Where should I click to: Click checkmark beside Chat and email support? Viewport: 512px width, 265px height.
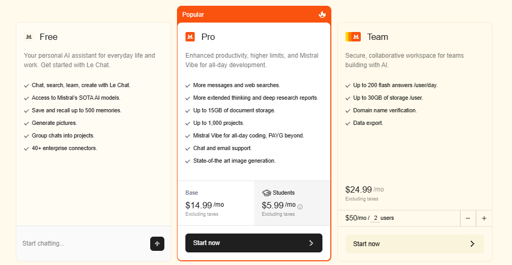[188, 149]
